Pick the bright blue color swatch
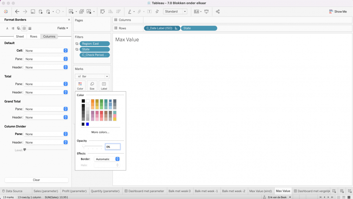Viewport: 353px width, 199px height. point(88,124)
